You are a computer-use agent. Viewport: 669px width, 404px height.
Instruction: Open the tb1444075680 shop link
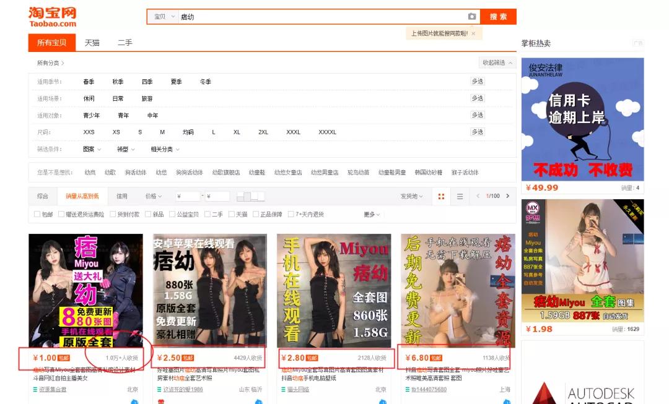pos(429,389)
